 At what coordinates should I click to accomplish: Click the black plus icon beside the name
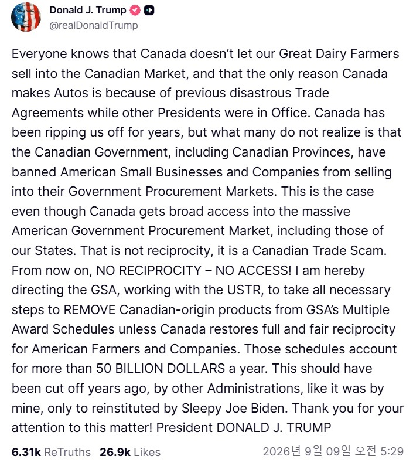click(149, 11)
